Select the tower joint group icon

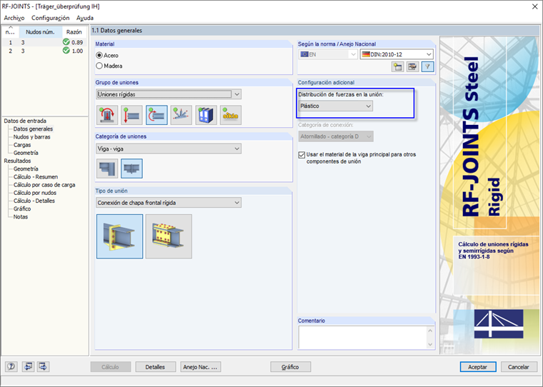[x=181, y=115]
